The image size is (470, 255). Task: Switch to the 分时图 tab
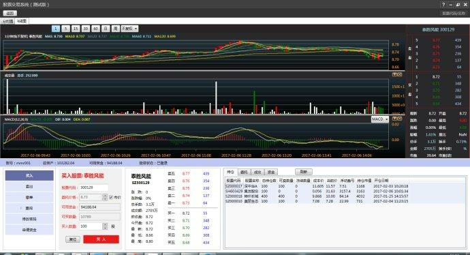(x=7, y=21)
